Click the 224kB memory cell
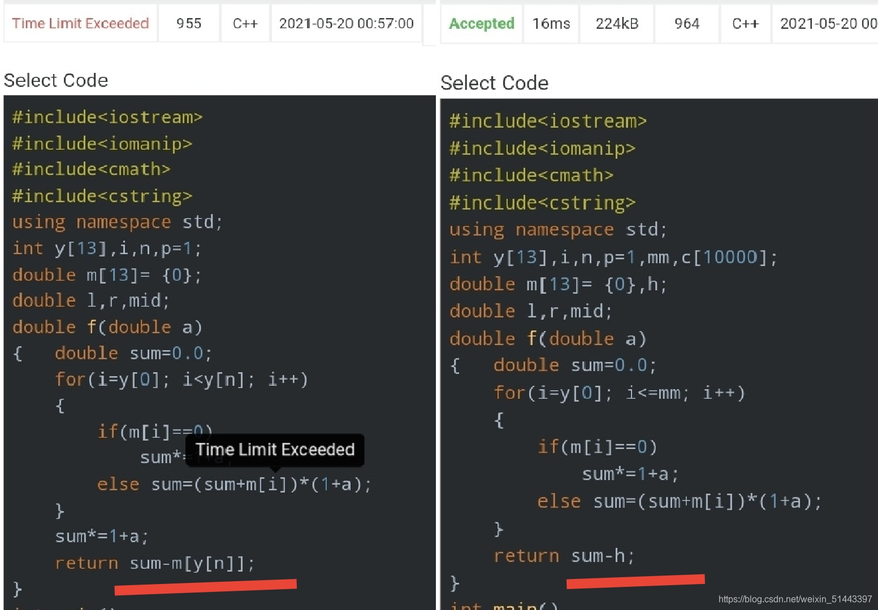This screenshot has width=878, height=610. [617, 24]
